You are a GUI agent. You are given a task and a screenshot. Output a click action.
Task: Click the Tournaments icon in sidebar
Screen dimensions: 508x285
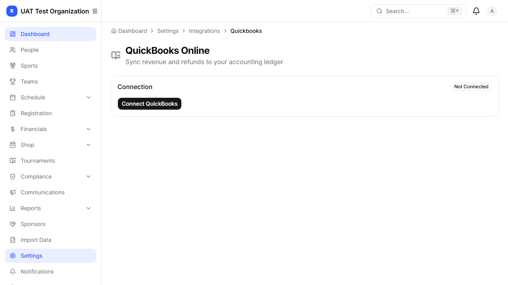pos(13,161)
